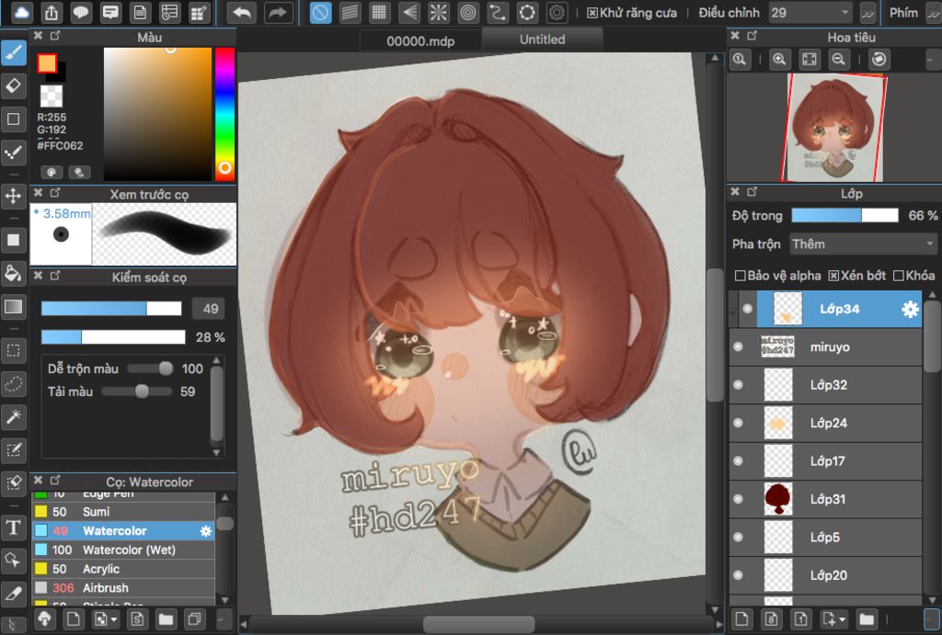Enable the Khóa checkbox
942x635 pixels.
tap(899, 276)
